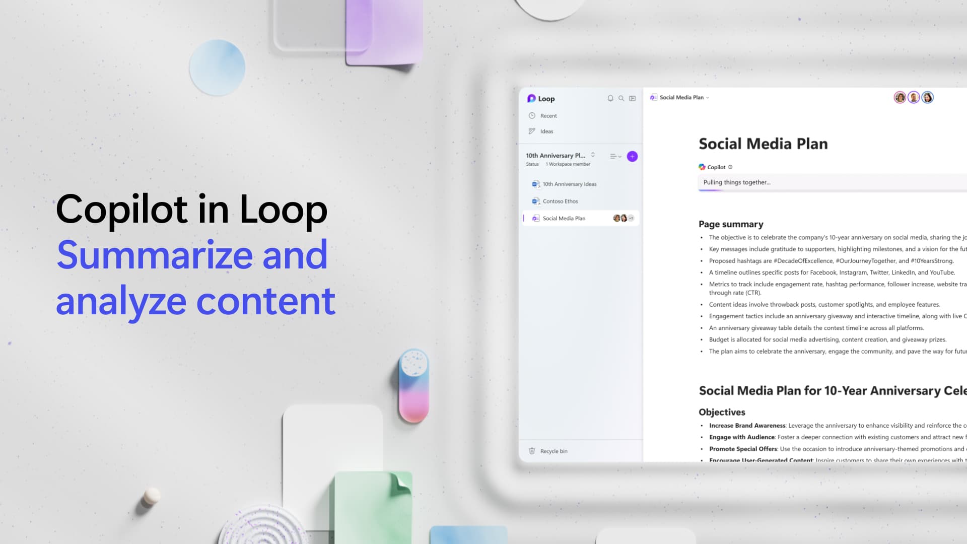This screenshot has height=544, width=967.
Task: Select the Recent menu item
Action: 547,115
